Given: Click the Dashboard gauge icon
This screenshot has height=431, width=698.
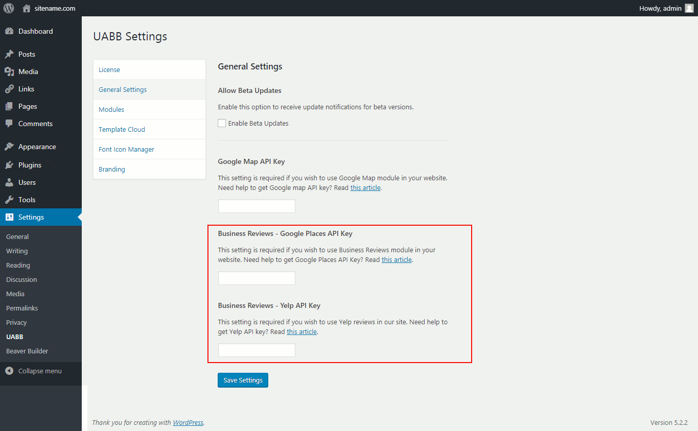Looking at the screenshot, I should 9,31.
